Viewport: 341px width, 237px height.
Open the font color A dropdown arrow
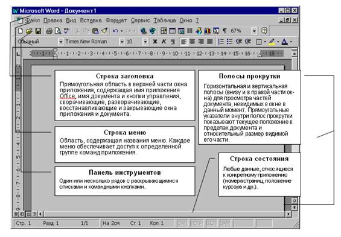(x=291, y=42)
